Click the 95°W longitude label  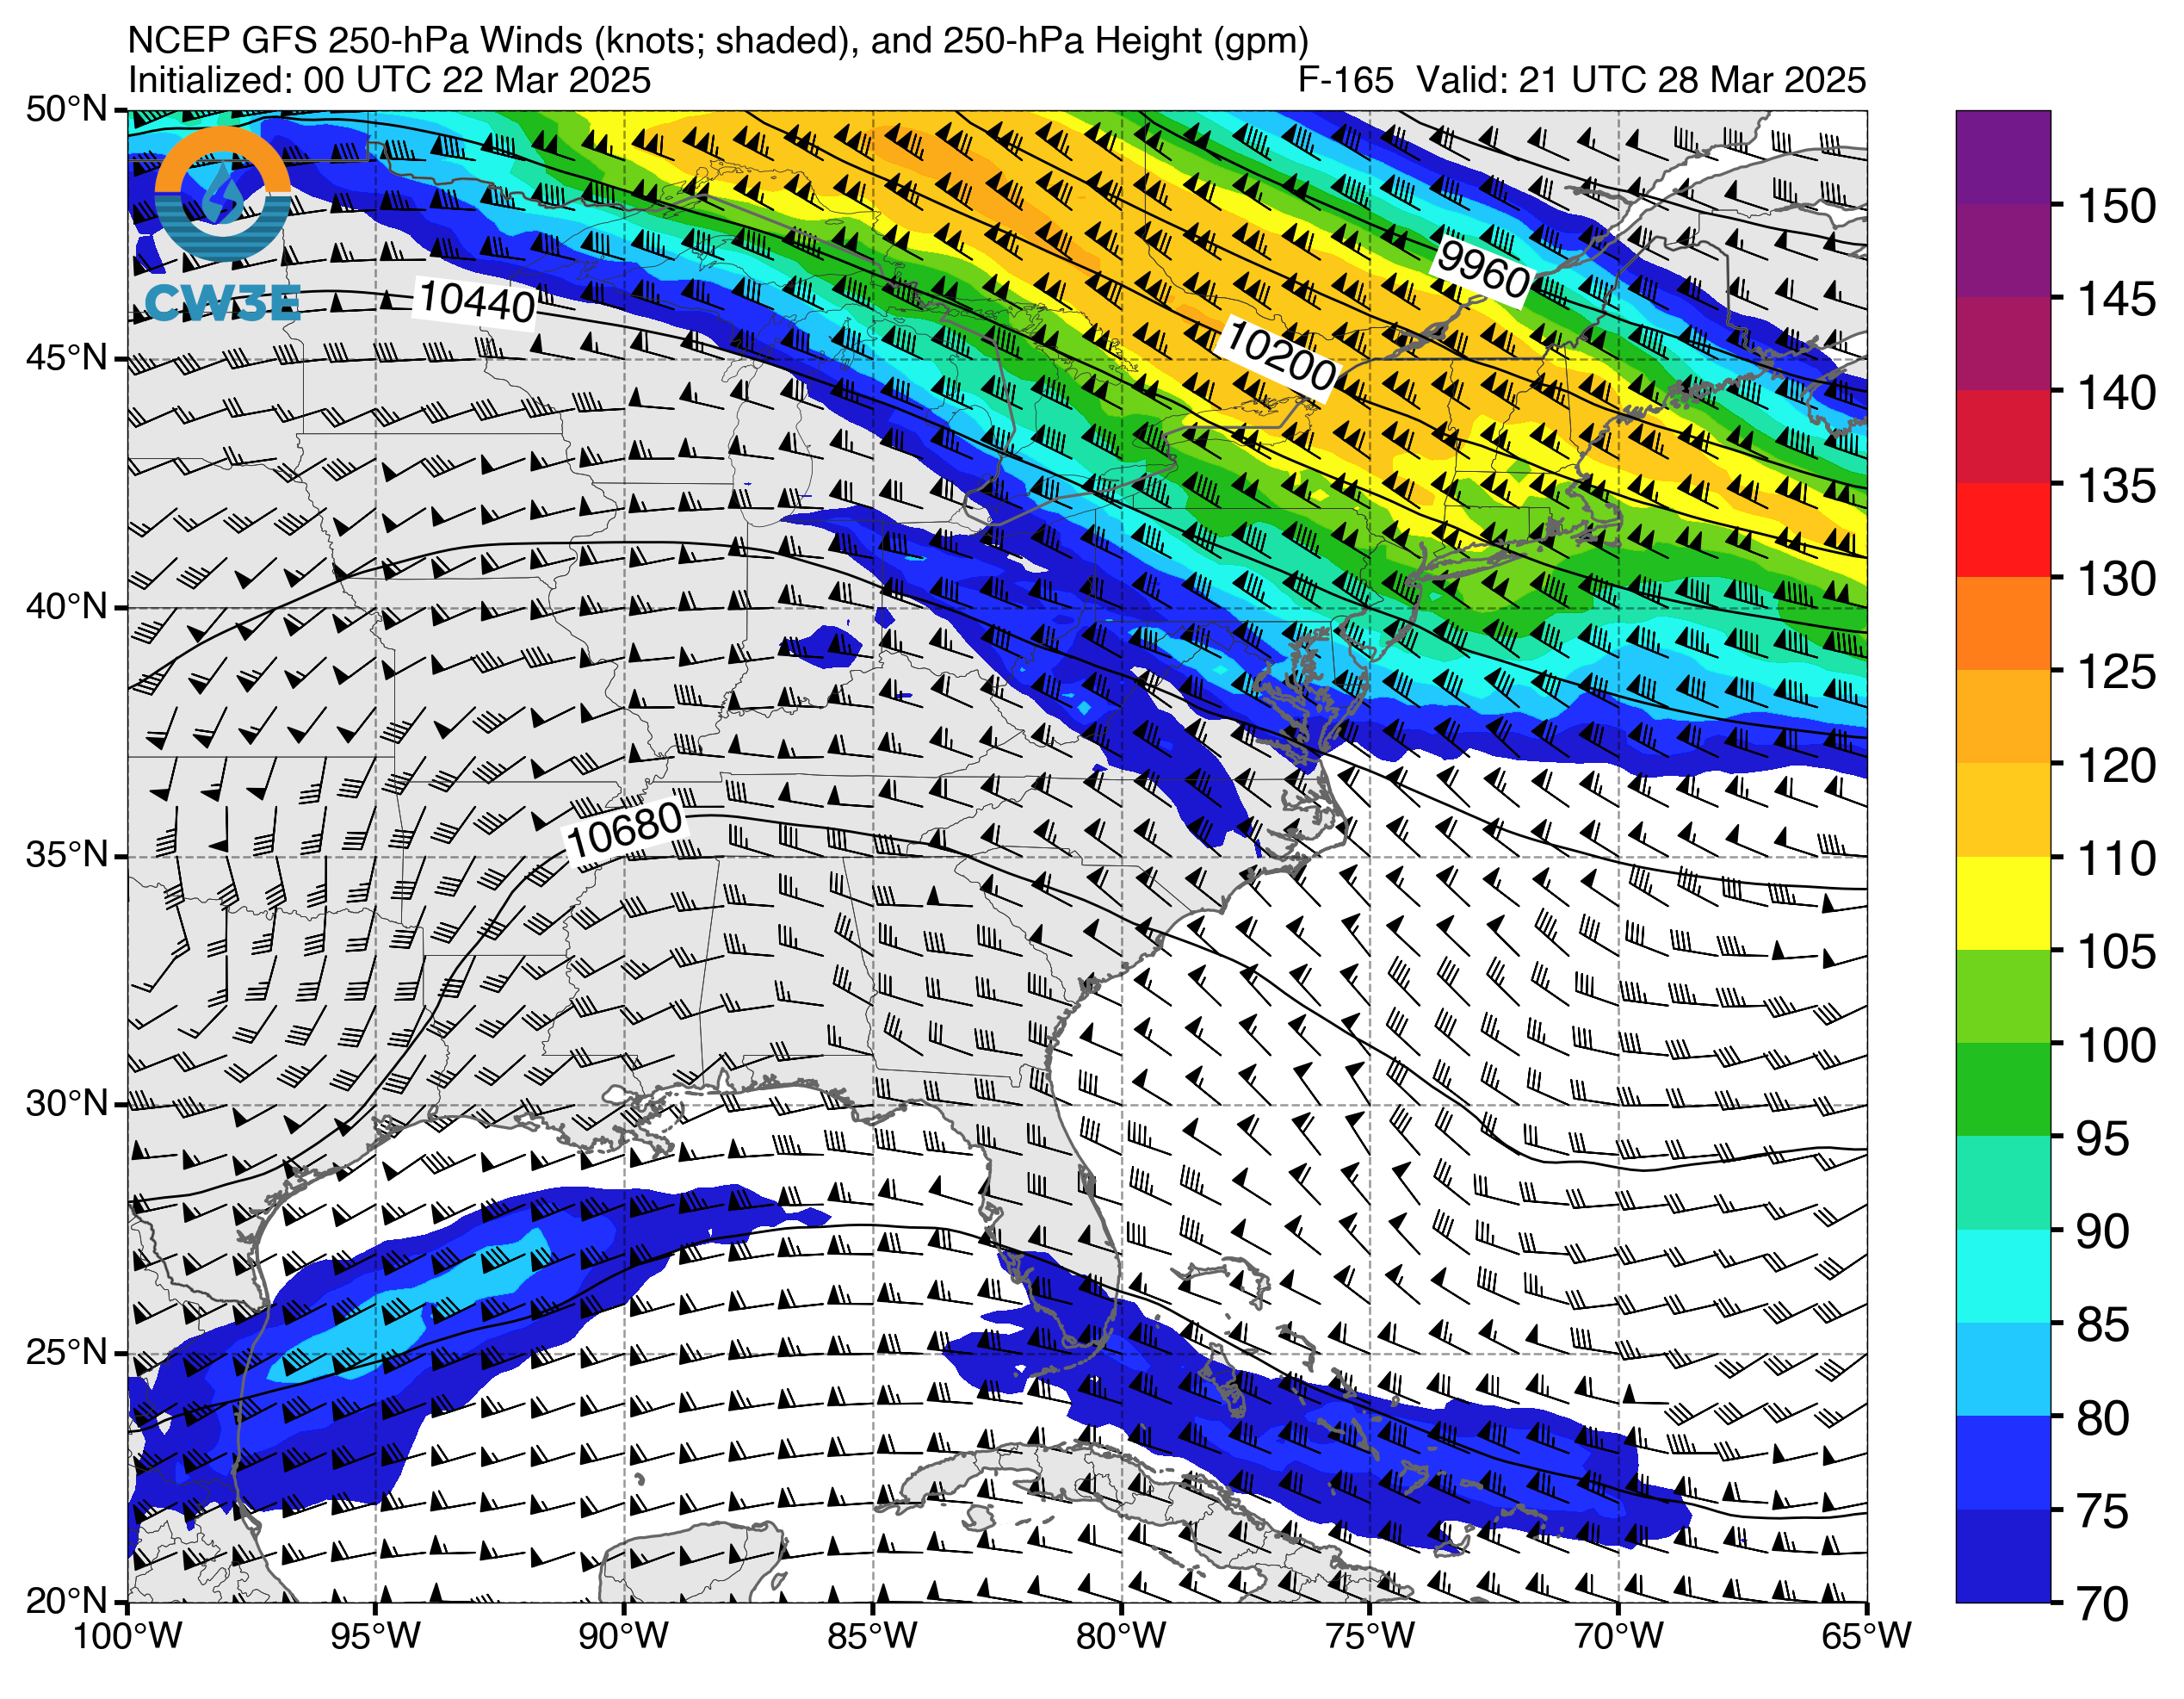(x=376, y=1636)
